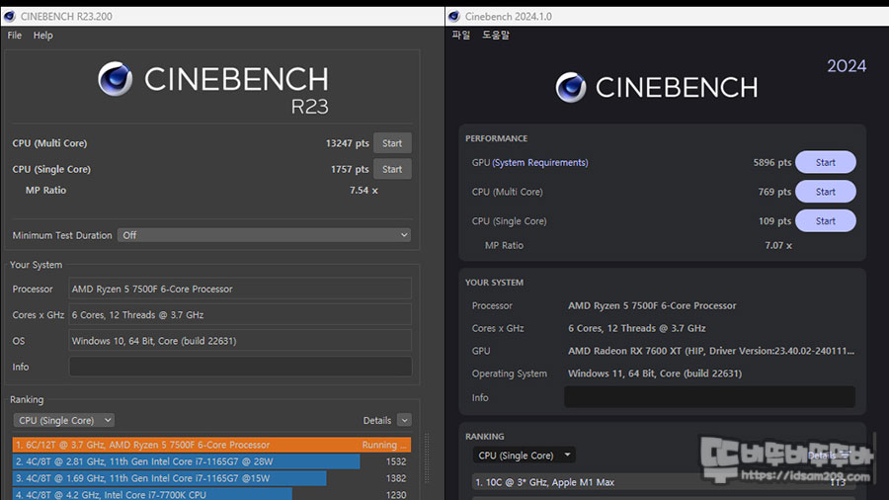Click the R23 Processor field
889x500 pixels.
tap(240, 290)
